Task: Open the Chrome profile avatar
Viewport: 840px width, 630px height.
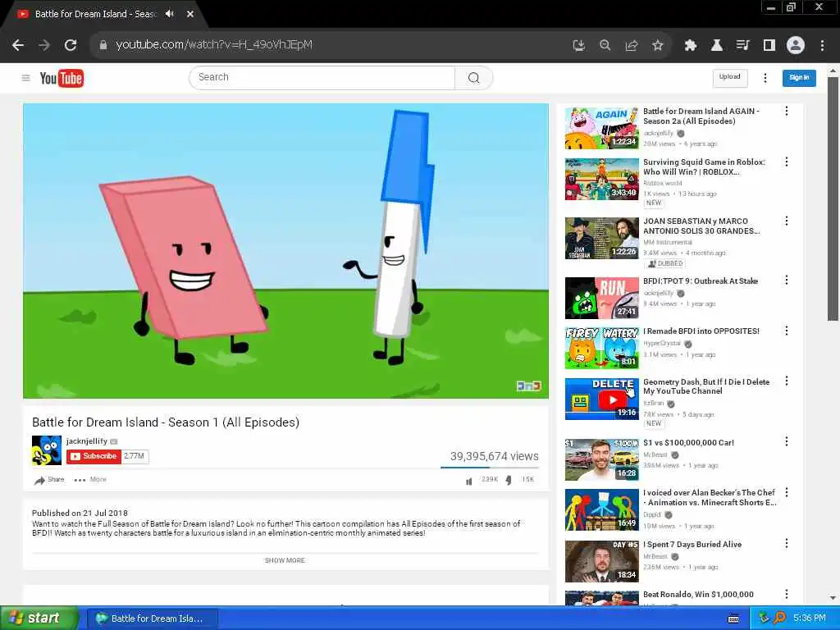Action: click(x=796, y=46)
